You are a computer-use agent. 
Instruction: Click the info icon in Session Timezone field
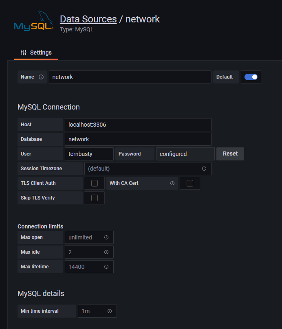click(x=204, y=169)
